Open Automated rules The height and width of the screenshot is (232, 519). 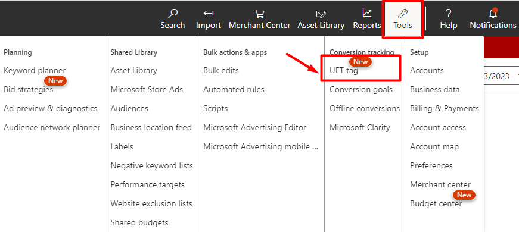pyautogui.click(x=234, y=90)
